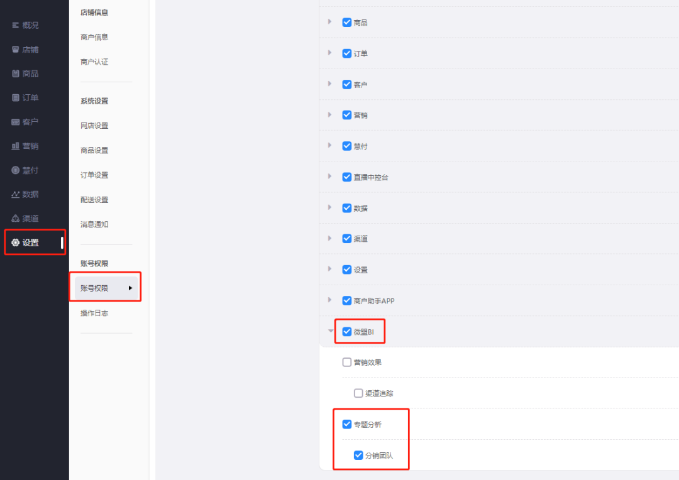The image size is (679, 480).
Task: Uncheck the 设置 permission checkbox
Action: coord(347,270)
